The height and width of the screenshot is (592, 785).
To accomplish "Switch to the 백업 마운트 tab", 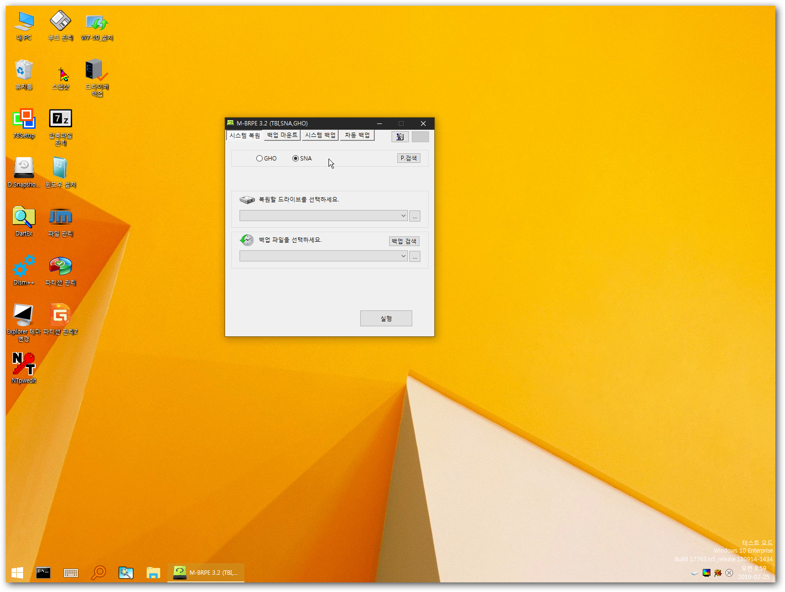I will 282,136.
